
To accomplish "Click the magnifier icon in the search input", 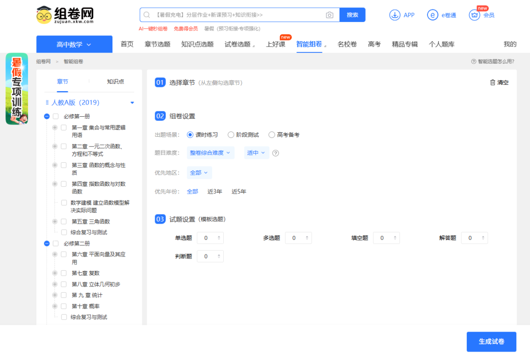I will click(147, 15).
